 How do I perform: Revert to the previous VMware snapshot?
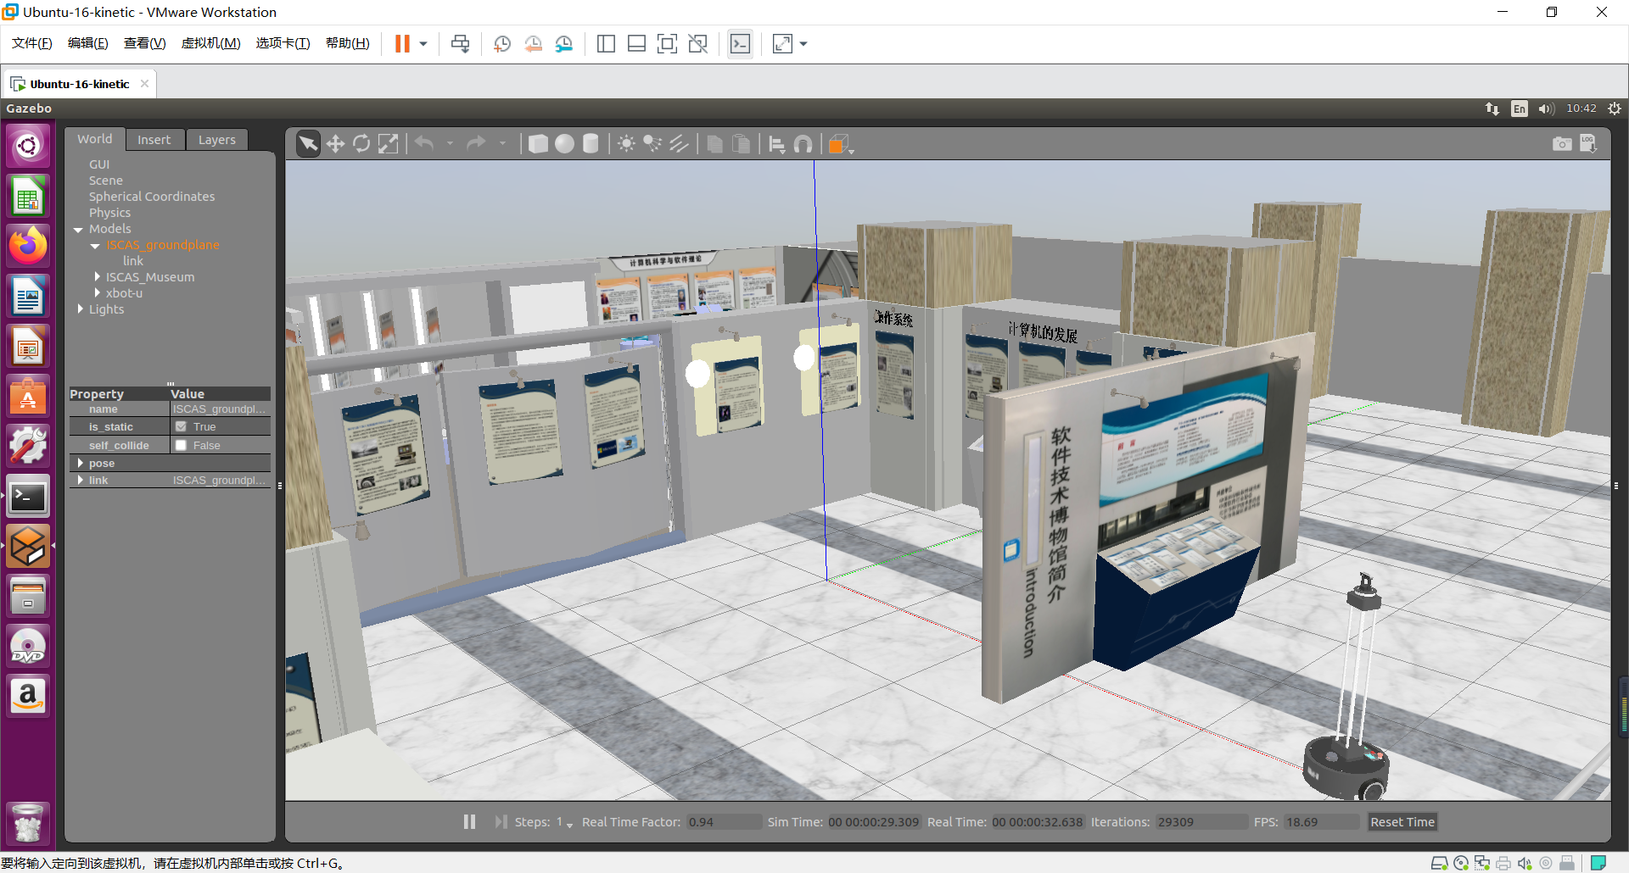(533, 44)
